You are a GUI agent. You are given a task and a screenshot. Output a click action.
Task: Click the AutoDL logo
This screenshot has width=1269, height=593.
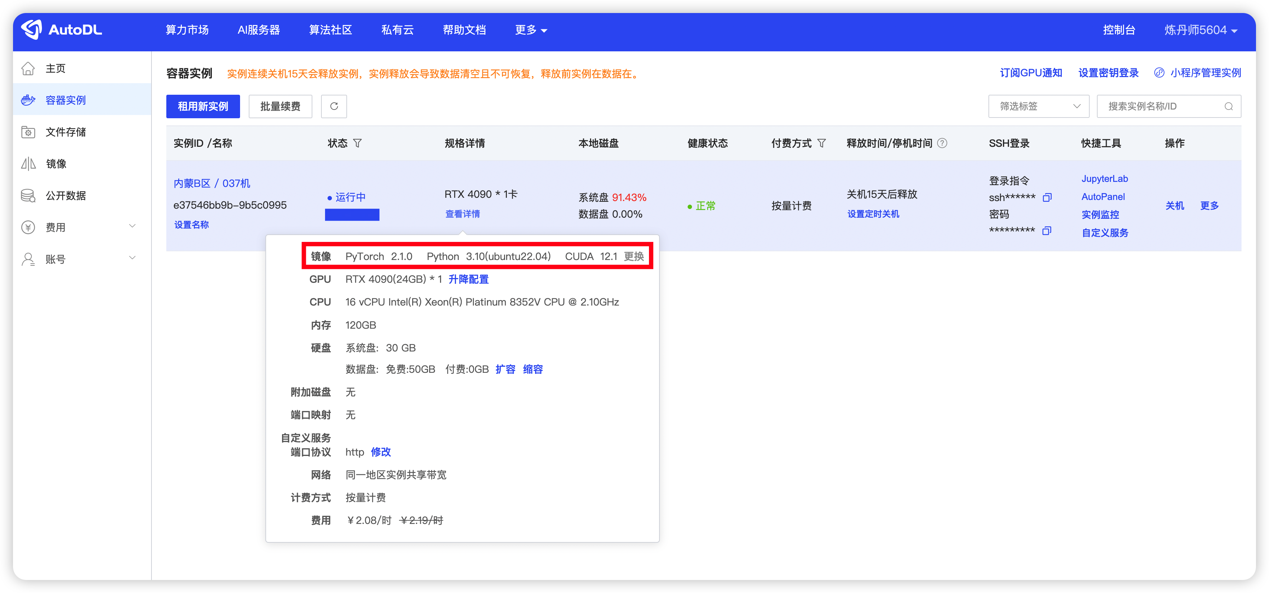pos(61,30)
